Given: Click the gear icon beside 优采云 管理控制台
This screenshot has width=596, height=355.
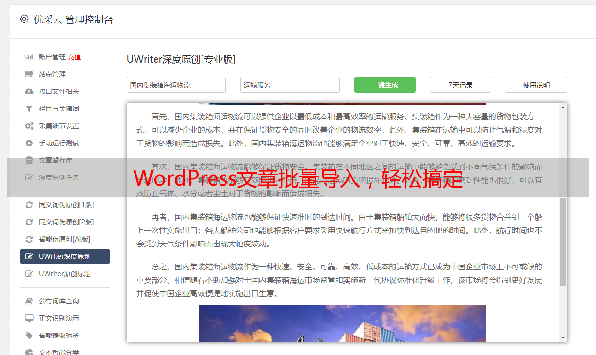Looking at the screenshot, I should click(x=24, y=19).
